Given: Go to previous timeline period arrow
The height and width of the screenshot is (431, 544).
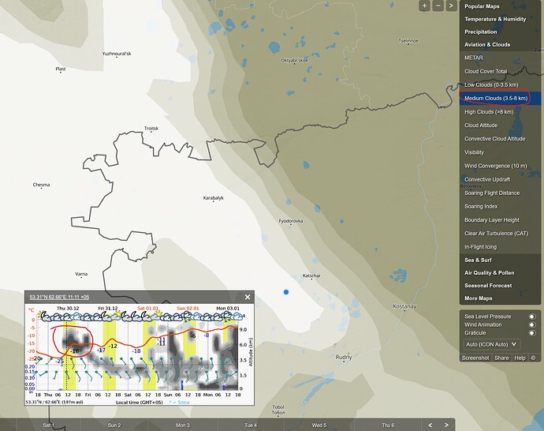Looking at the screenshot, I should (430, 425).
